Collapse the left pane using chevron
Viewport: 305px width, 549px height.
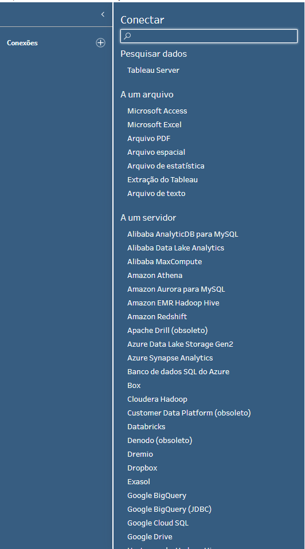103,14
